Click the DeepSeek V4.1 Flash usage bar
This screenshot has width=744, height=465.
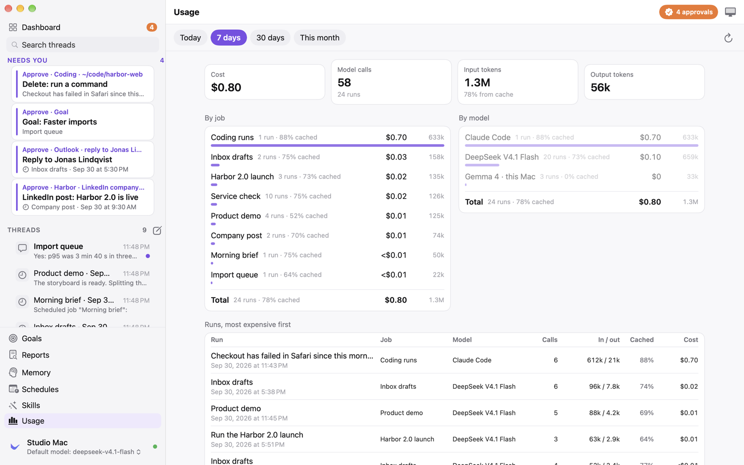(x=482, y=165)
